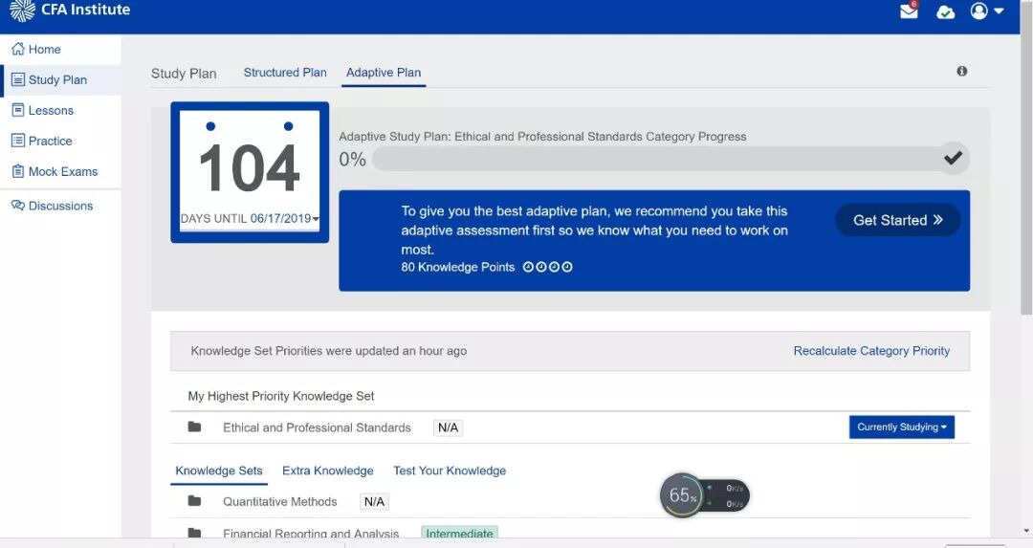This screenshot has width=1033, height=548.
Task: Click the Lessons icon in sidebar
Action: [18, 110]
